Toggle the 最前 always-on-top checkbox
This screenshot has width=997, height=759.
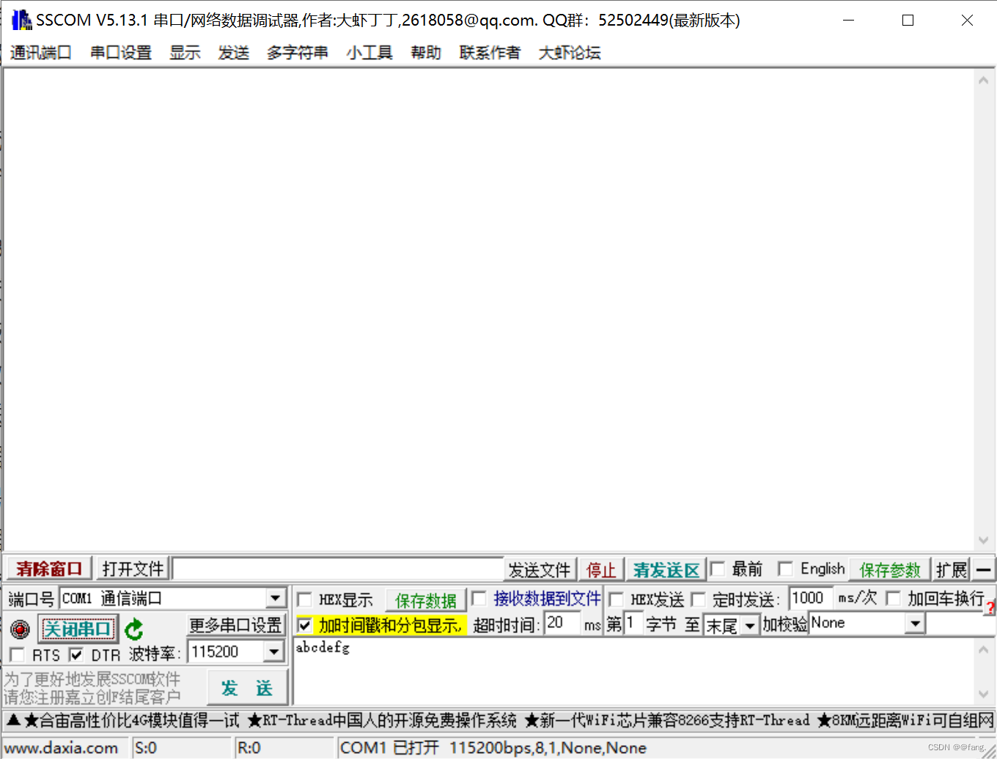tap(718, 569)
